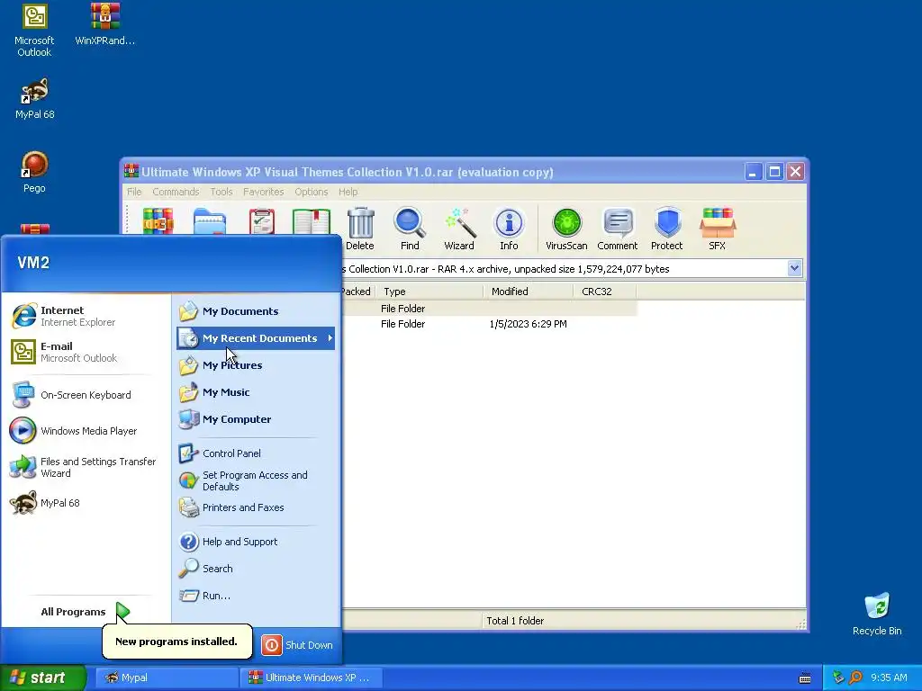Open the Commands menu in WinRAR
The height and width of the screenshot is (691, 922).
coord(176,192)
